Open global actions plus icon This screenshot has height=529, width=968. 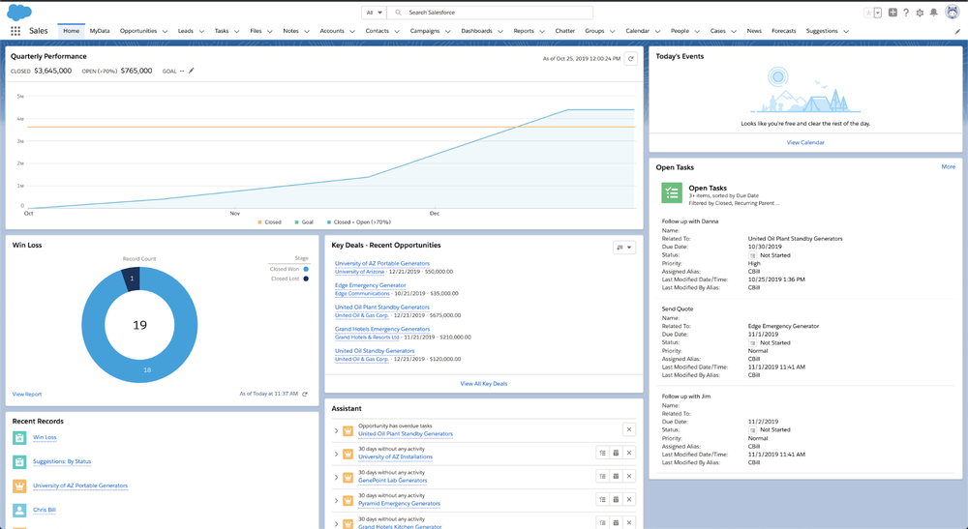(892, 13)
